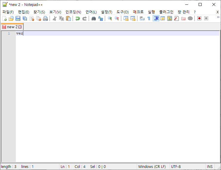Open the ? help menu
Image resolution: width=221 pixels, height=170 pixels.
tap(195, 12)
